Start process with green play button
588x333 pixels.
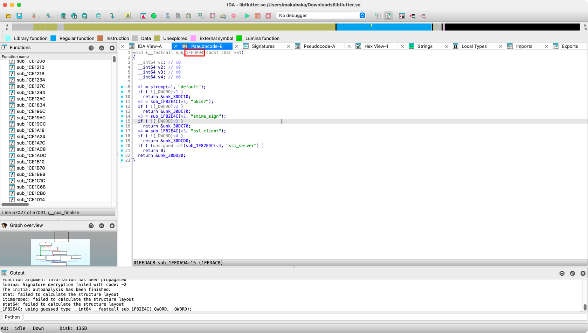click(x=247, y=16)
